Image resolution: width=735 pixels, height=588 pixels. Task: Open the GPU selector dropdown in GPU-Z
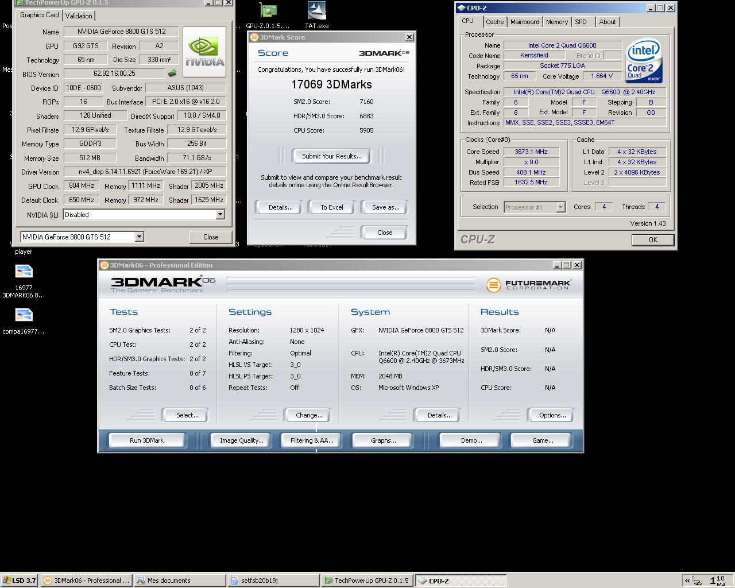click(x=139, y=237)
